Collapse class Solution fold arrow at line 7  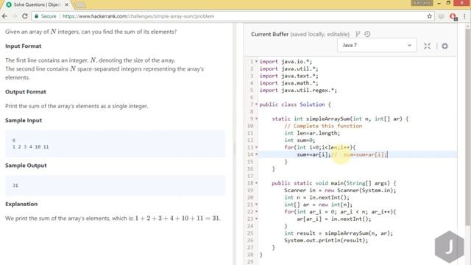(256, 105)
